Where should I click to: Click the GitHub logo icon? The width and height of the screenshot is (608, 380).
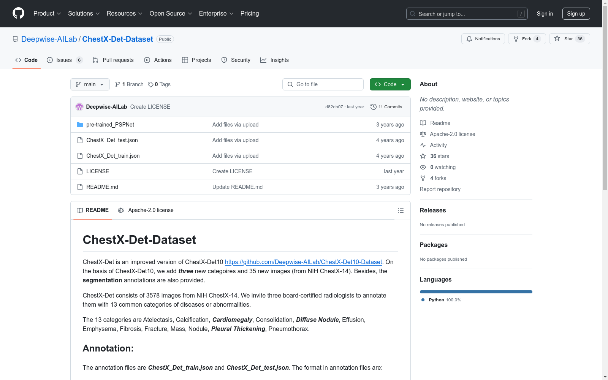point(18,13)
